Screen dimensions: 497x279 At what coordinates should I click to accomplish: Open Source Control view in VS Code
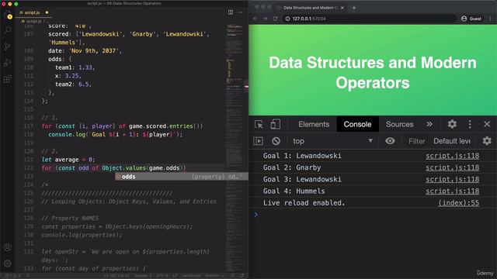pyautogui.click(x=8, y=46)
